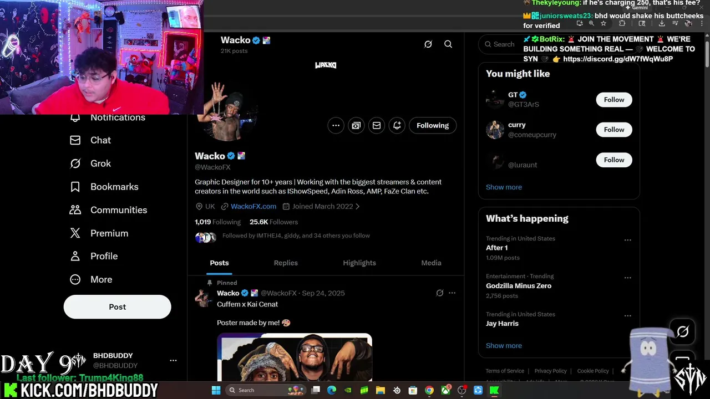Image resolution: width=710 pixels, height=399 pixels.
Task: Click the Grok icon on the pinned post
Action: pos(440,293)
